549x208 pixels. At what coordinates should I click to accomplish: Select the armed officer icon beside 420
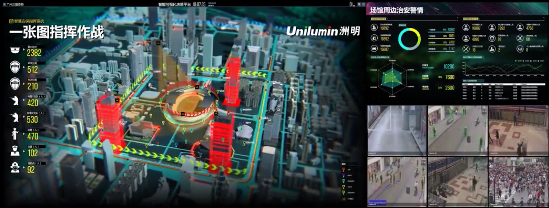(14, 101)
